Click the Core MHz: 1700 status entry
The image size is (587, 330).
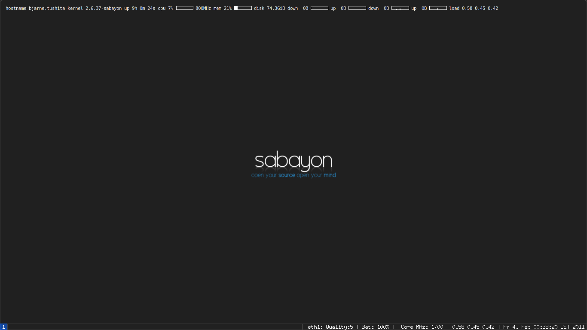pos(422,327)
